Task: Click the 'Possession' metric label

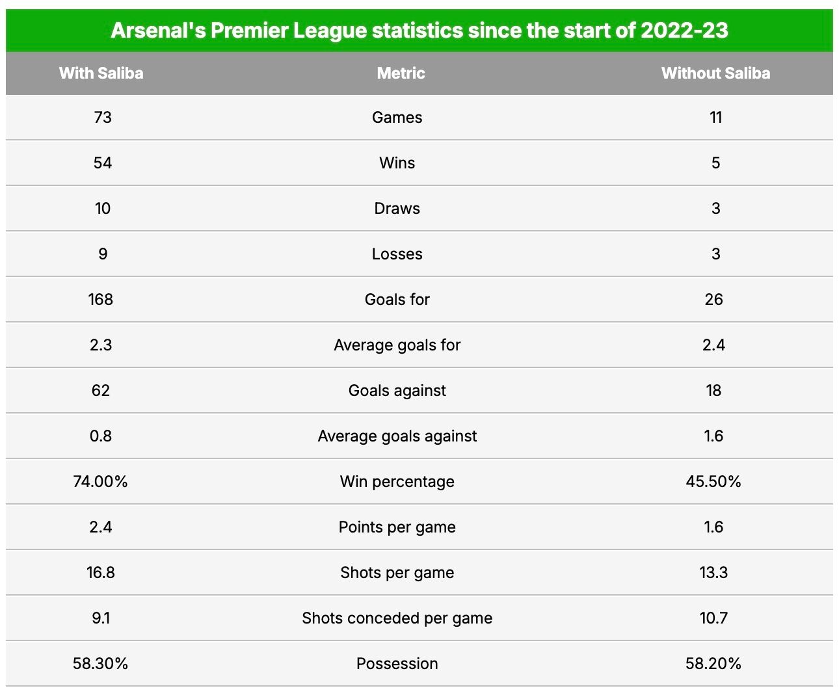Action: [397, 663]
